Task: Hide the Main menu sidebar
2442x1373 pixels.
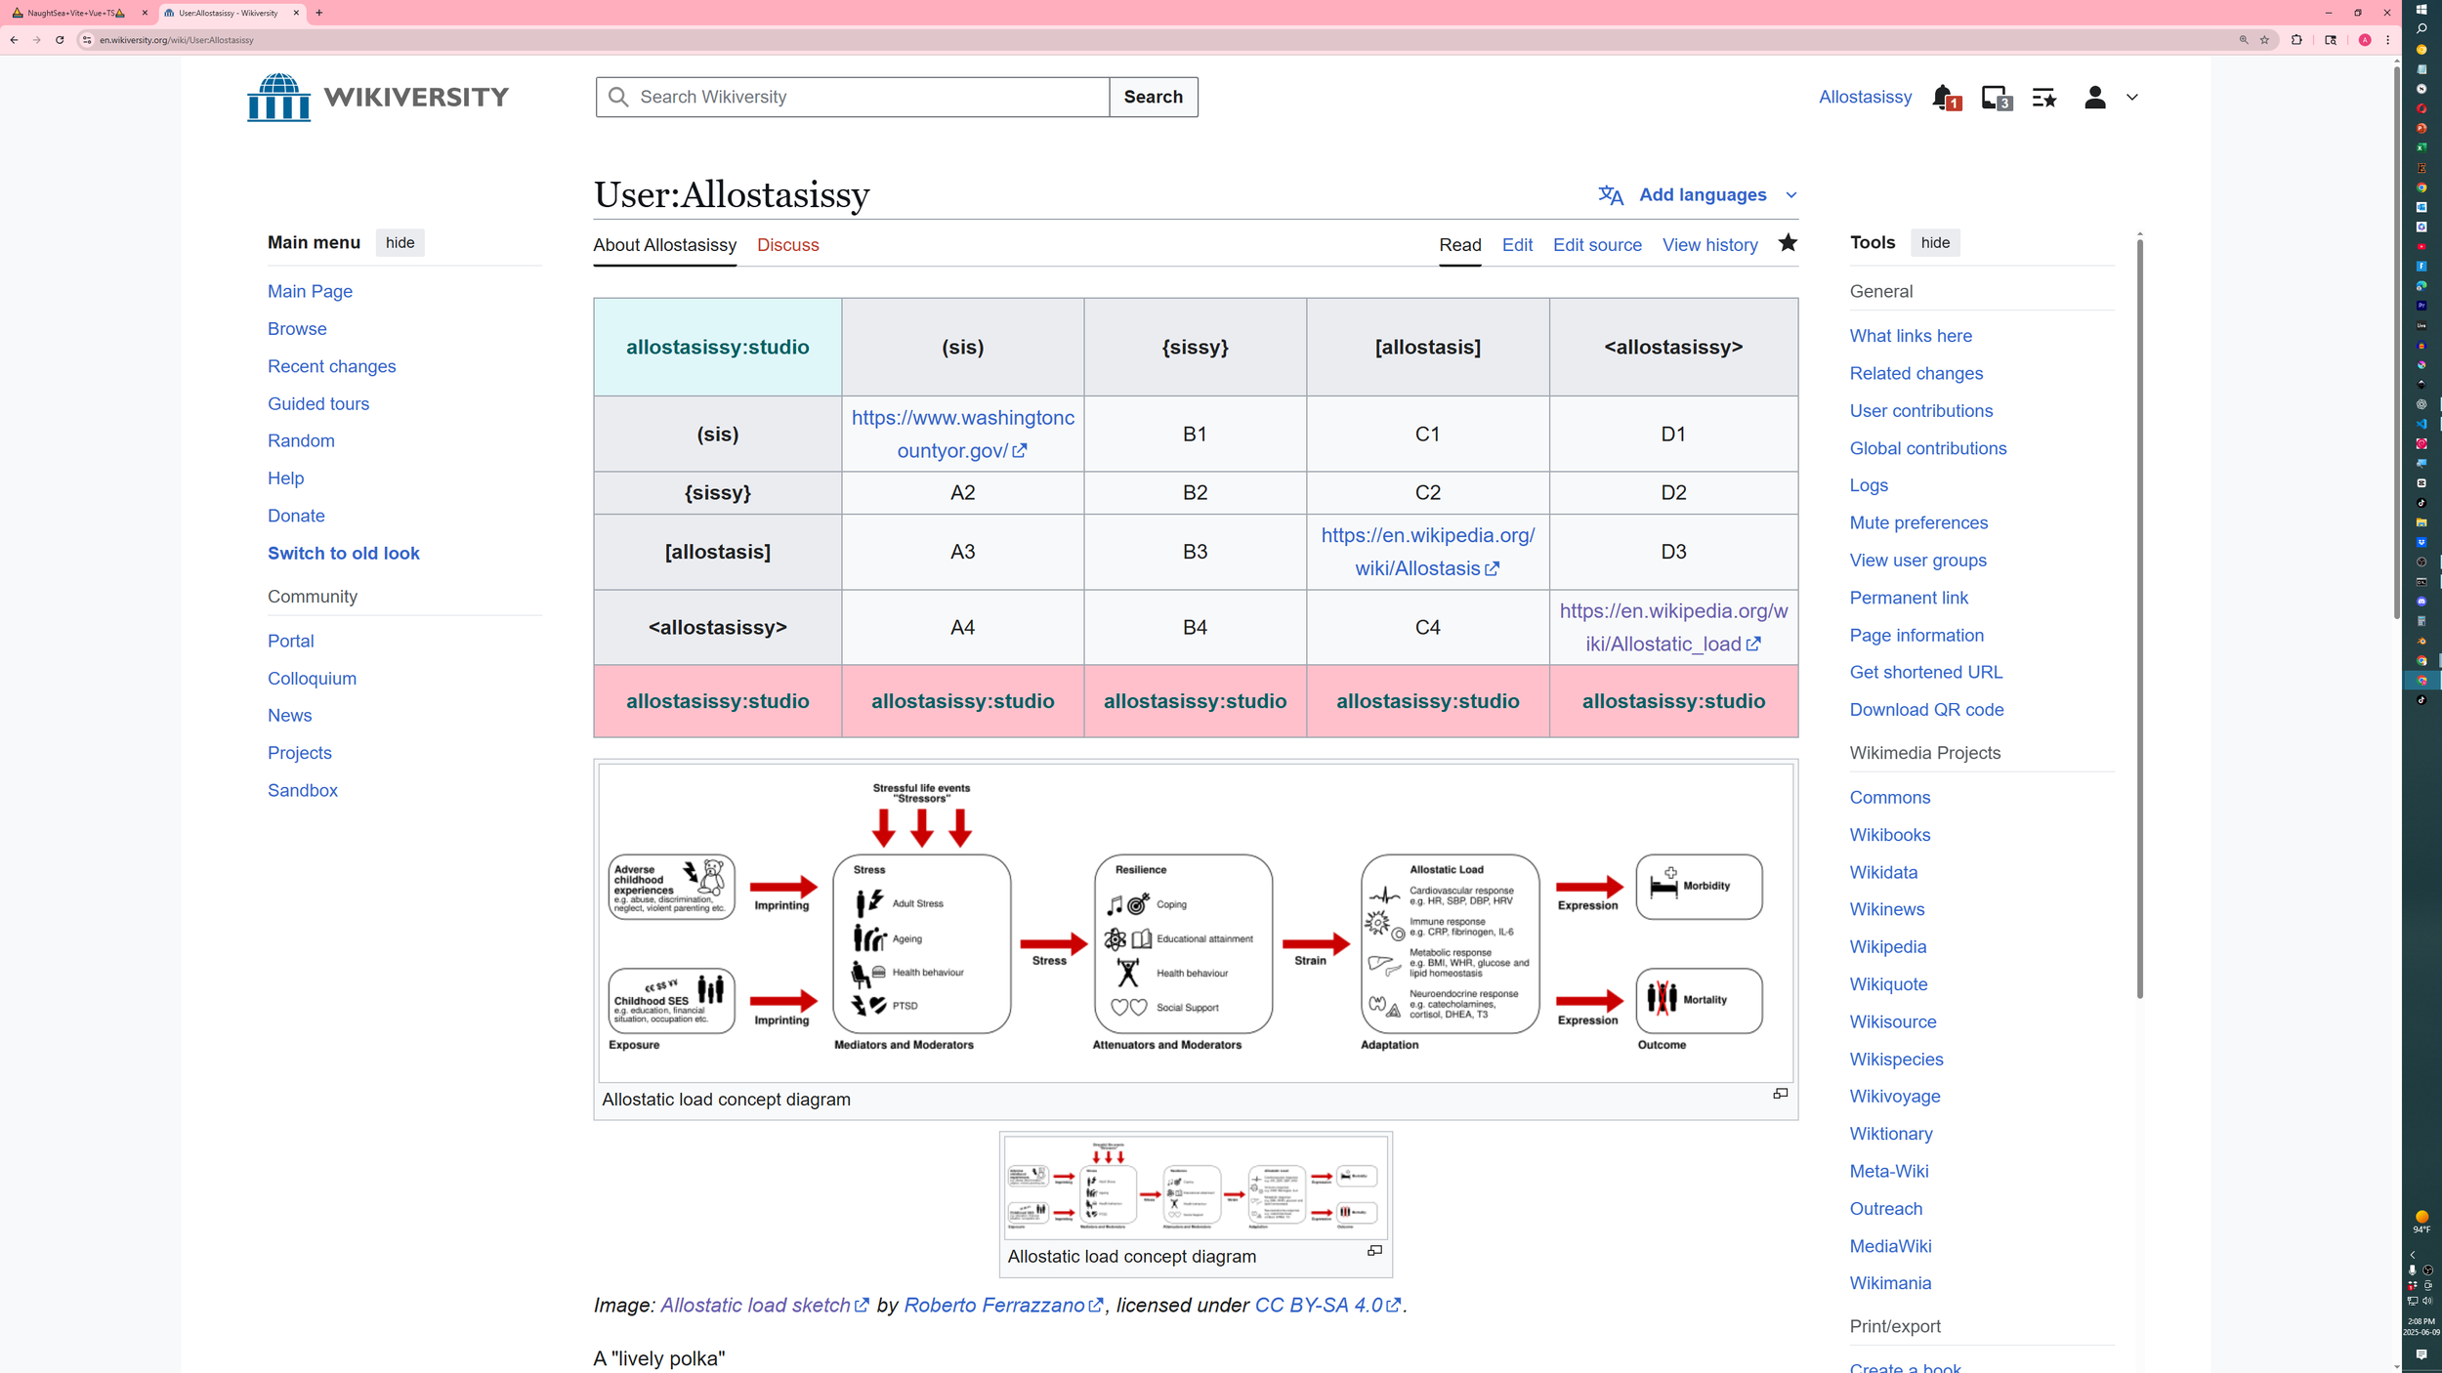Action: click(x=400, y=243)
